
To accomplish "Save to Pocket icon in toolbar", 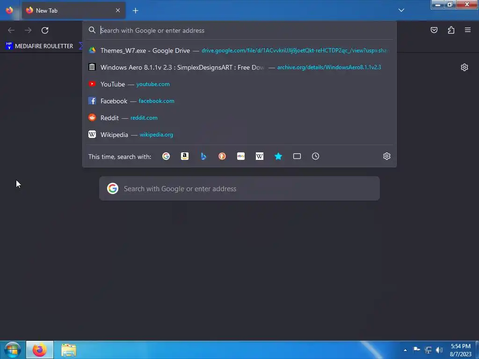I will [434, 30].
